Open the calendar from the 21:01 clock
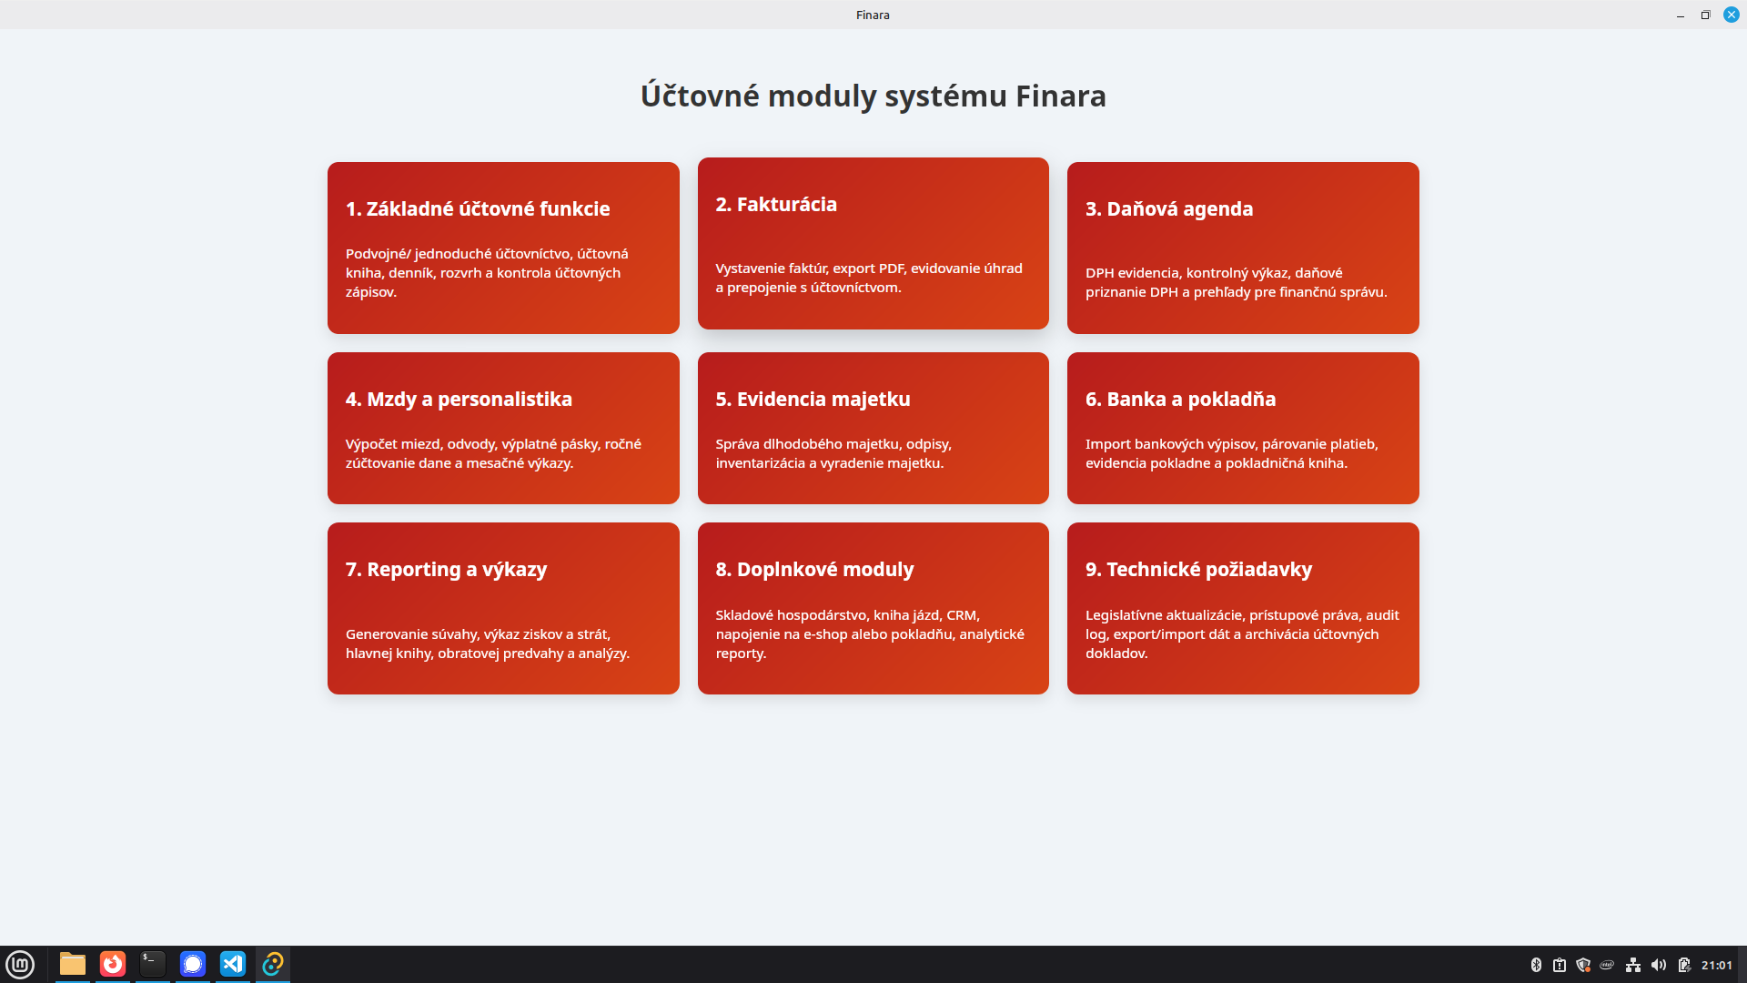The width and height of the screenshot is (1747, 983). 1716,965
